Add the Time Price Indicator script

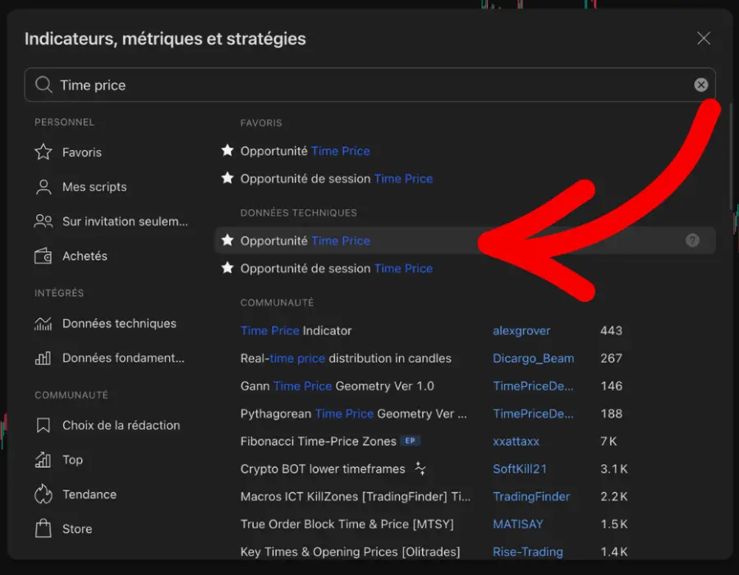(296, 331)
